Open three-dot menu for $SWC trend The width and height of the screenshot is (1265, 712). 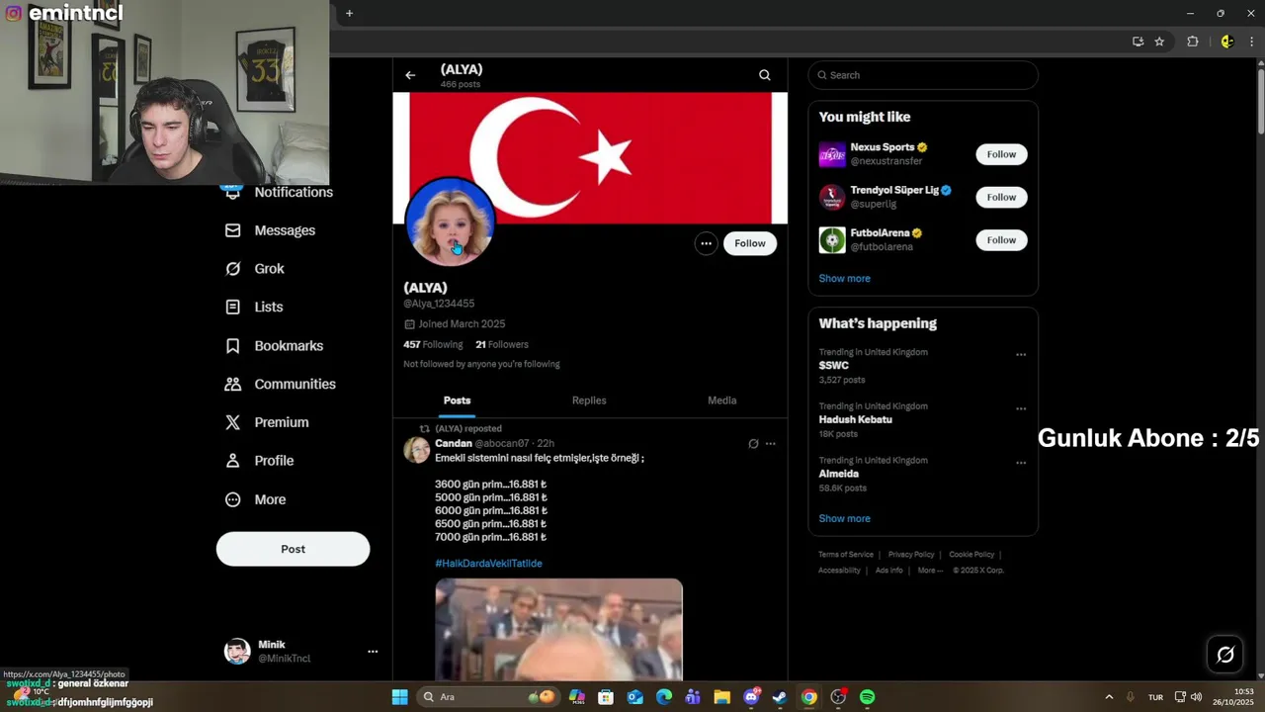point(1021,355)
